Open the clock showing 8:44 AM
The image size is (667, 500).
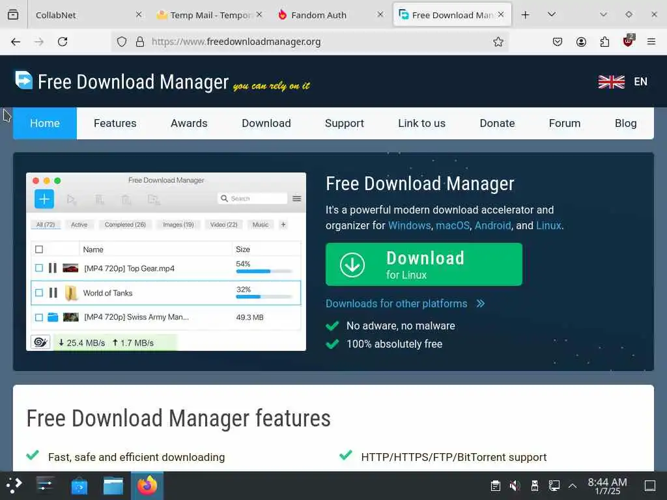[x=607, y=486]
